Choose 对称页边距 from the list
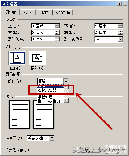 coord(47,90)
